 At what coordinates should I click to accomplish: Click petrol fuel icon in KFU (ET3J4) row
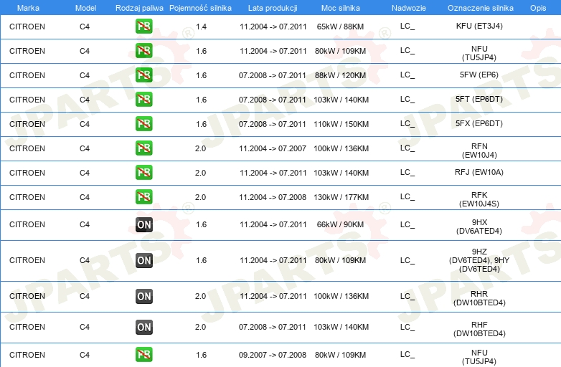(x=143, y=27)
